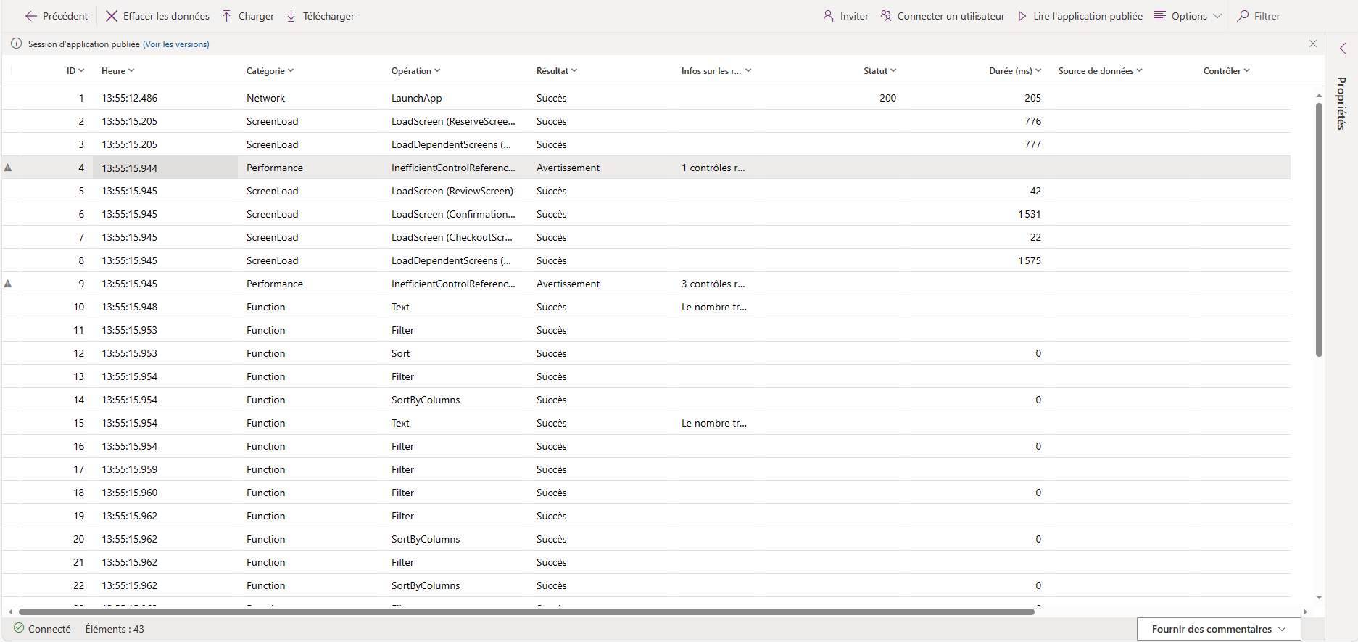The image size is (1358, 642).
Task: Click the Charger upload icon
Action: tap(227, 16)
